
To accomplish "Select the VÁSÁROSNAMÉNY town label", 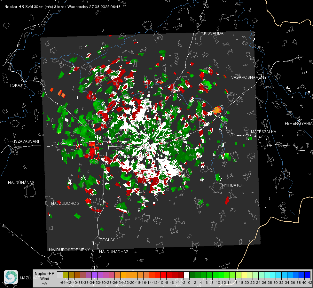I will (x=249, y=77).
